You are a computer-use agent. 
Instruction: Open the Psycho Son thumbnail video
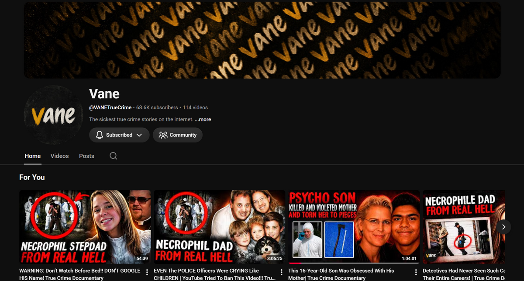(x=354, y=227)
